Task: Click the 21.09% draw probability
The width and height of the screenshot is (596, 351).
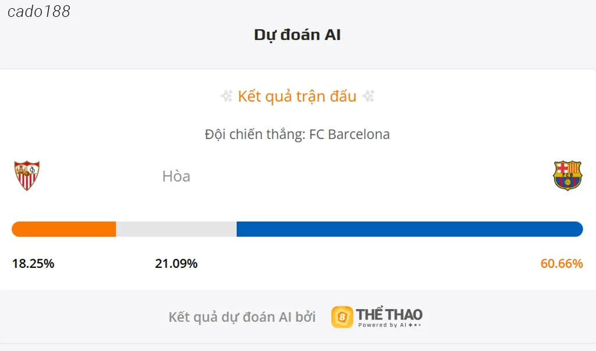Action: pos(176,264)
